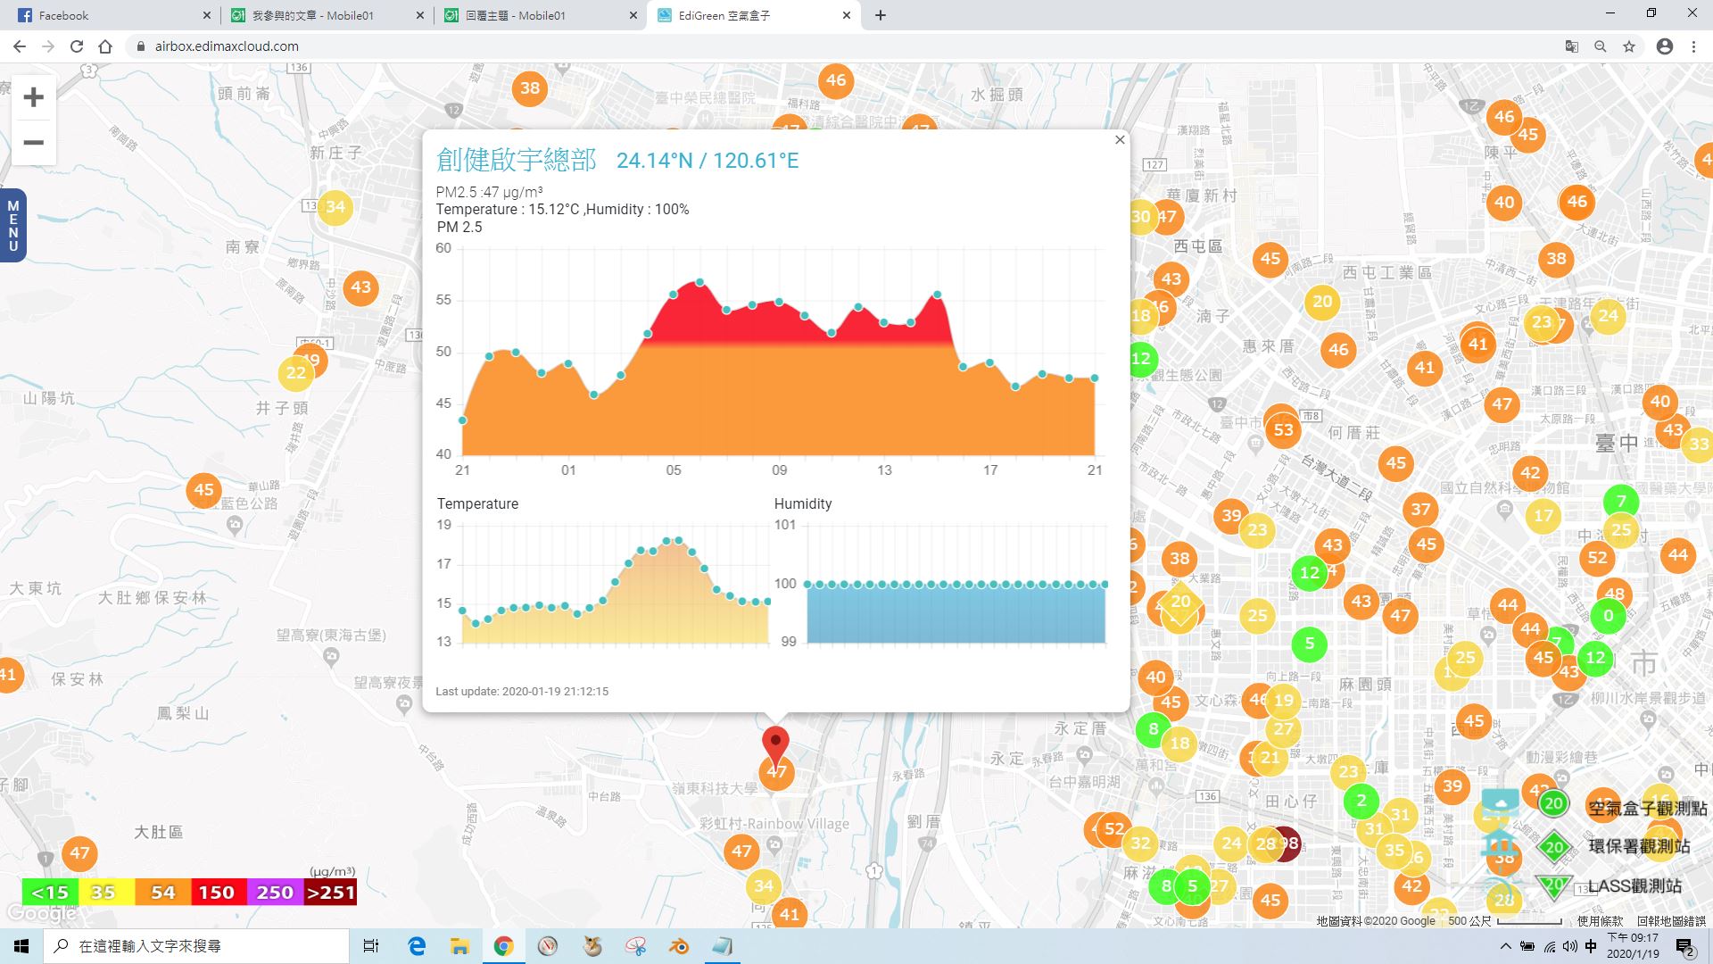Open the Chrome three-dot menu
The height and width of the screenshot is (964, 1713).
pyautogui.click(x=1693, y=46)
